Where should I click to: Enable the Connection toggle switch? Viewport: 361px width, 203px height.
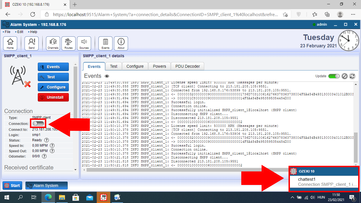[38, 123]
